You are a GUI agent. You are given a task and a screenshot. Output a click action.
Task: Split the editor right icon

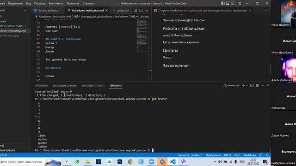click(141, 11)
